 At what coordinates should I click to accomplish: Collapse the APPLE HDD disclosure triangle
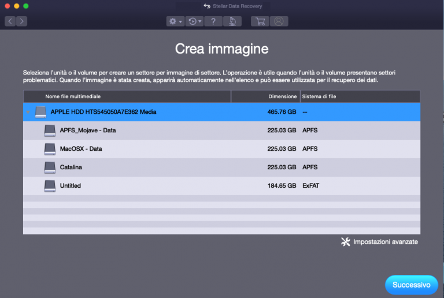tap(28, 112)
